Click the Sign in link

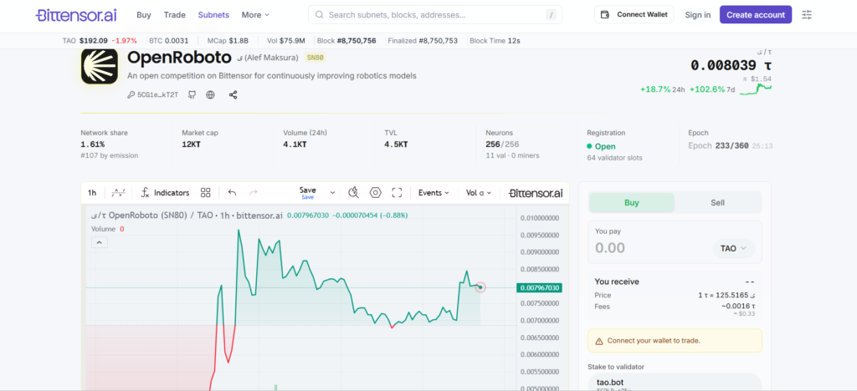[698, 15]
